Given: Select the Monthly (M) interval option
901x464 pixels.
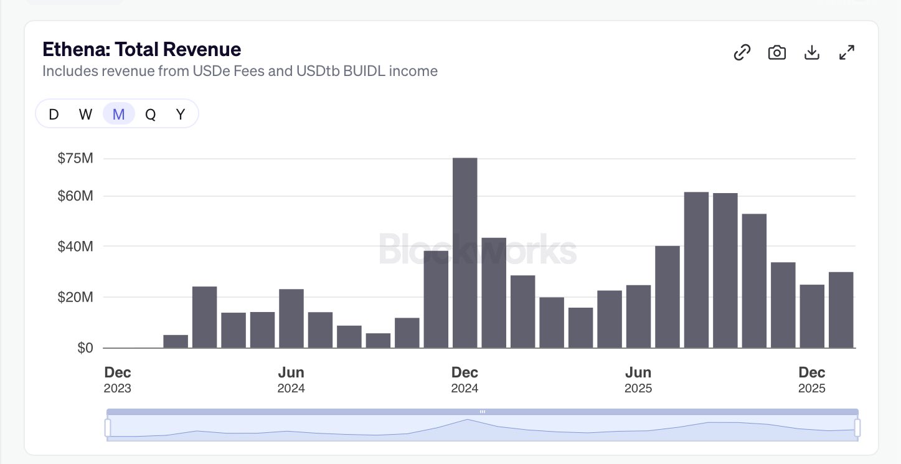Looking at the screenshot, I should (118, 115).
